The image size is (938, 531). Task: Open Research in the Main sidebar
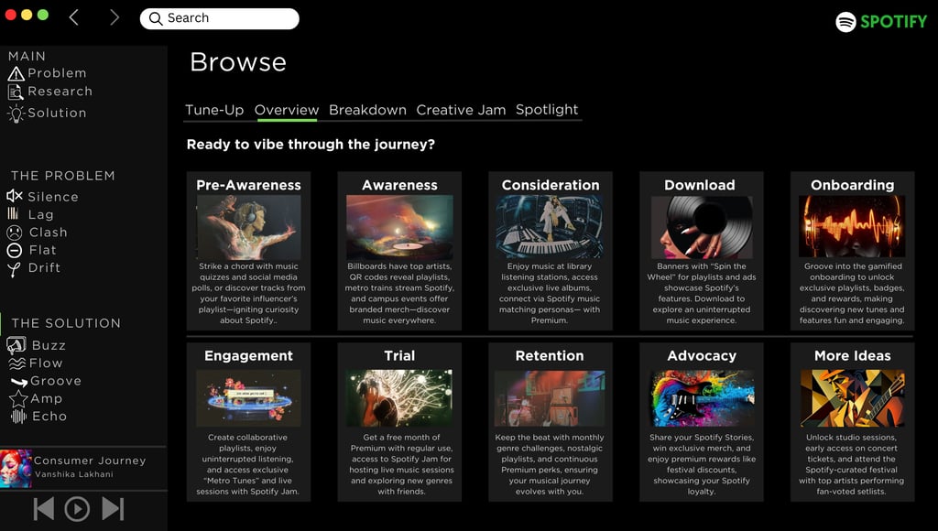[60, 92]
